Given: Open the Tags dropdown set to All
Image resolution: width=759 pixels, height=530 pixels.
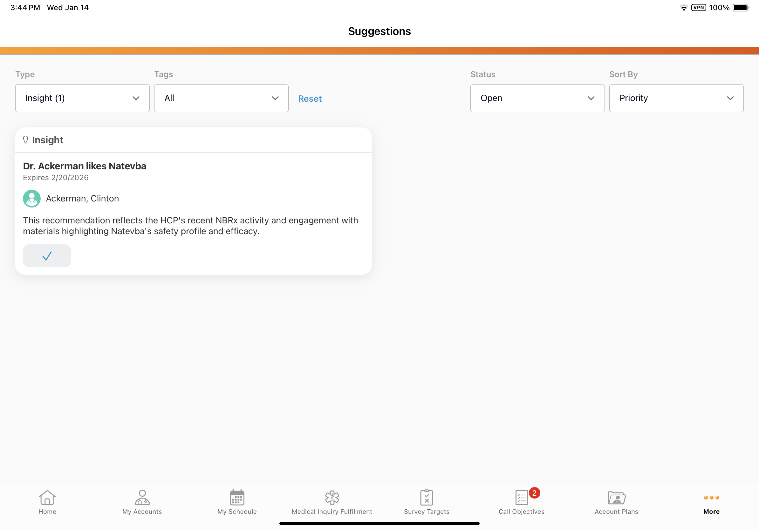Looking at the screenshot, I should click(x=221, y=98).
